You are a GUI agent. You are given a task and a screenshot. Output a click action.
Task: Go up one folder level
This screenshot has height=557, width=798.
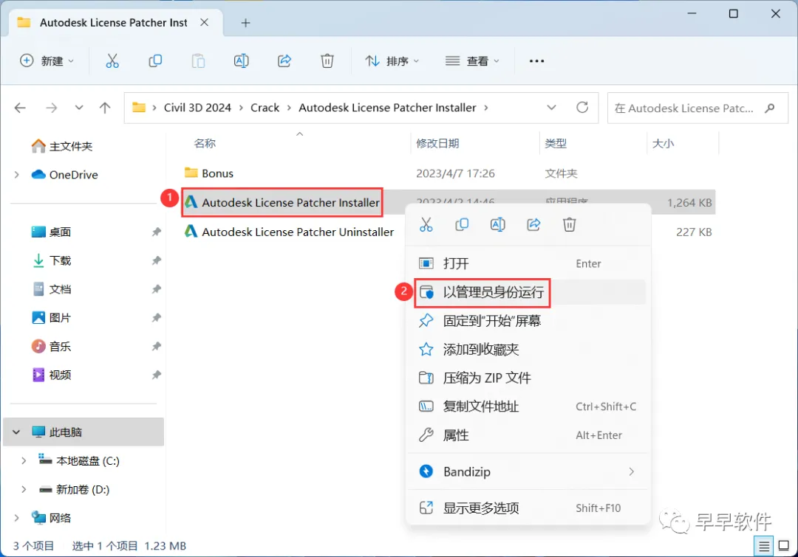105,108
